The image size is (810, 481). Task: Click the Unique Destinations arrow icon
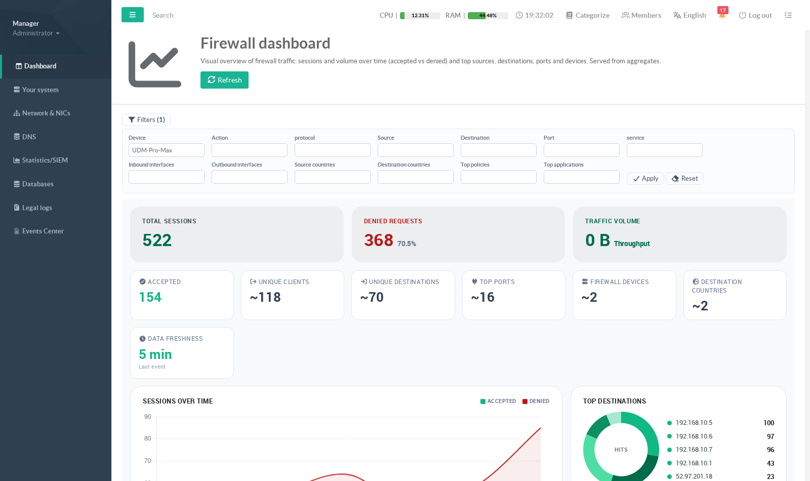(363, 282)
